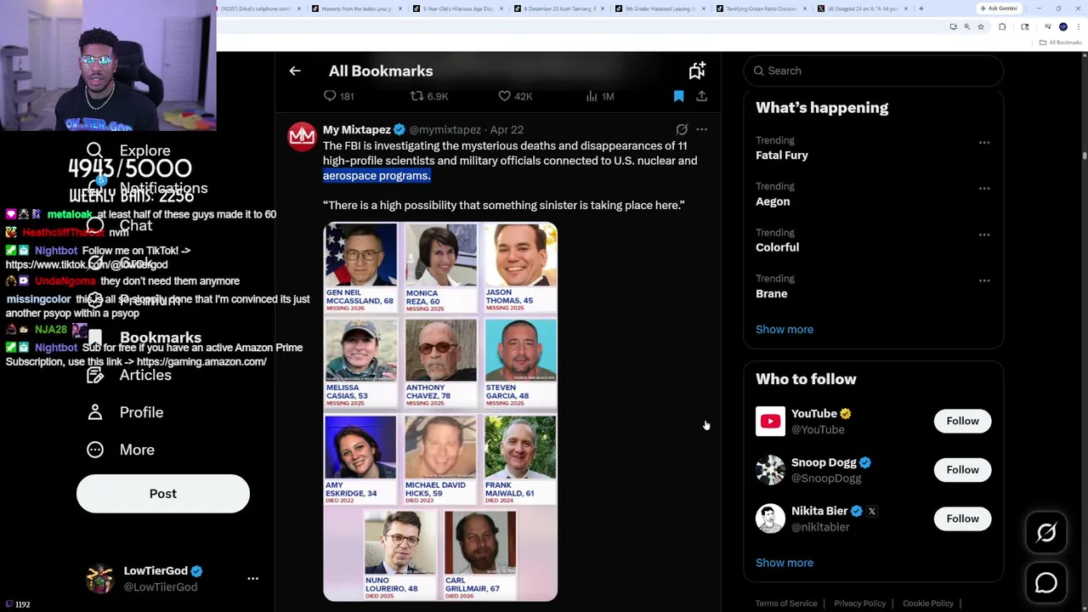1088x612 pixels.
Task: Open LowTierGod account switcher menu
Action: pyautogui.click(x=252, y=579)
